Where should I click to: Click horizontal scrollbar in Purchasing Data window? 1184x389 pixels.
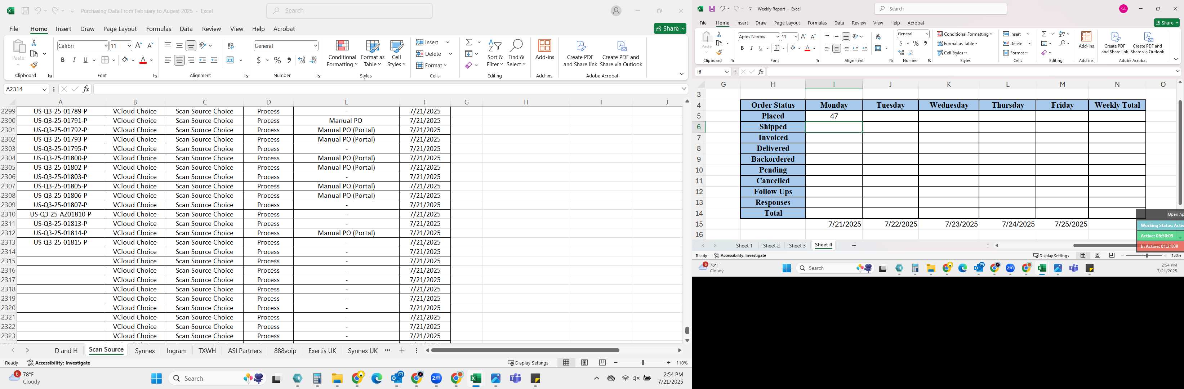coord(525,350)
